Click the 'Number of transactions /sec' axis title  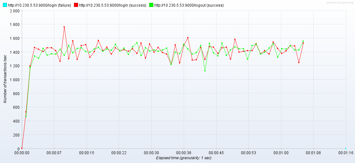pos(5,80)
